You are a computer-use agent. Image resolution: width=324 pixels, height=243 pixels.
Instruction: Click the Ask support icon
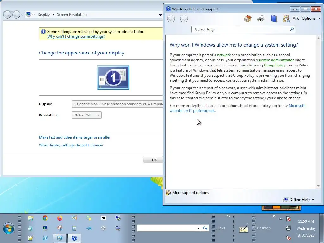[x=286, y=18]
